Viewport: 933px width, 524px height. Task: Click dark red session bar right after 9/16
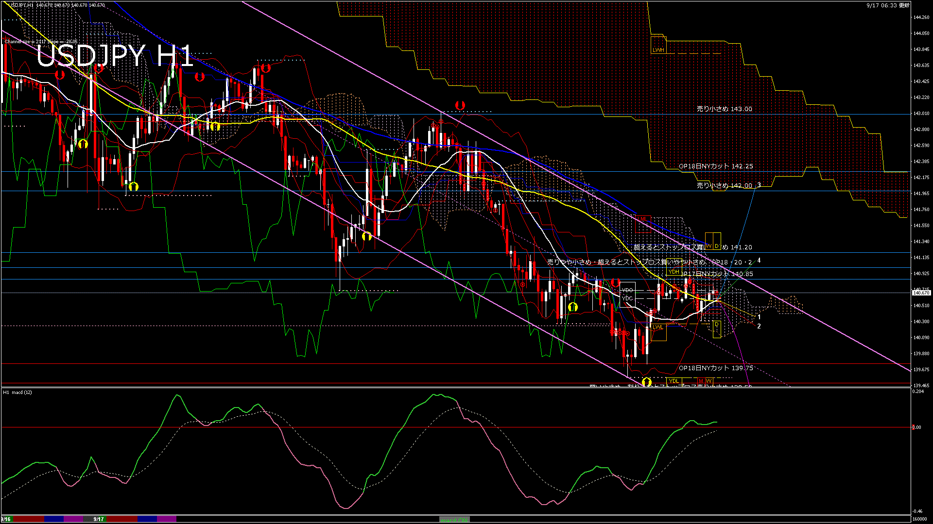[28, 519]
